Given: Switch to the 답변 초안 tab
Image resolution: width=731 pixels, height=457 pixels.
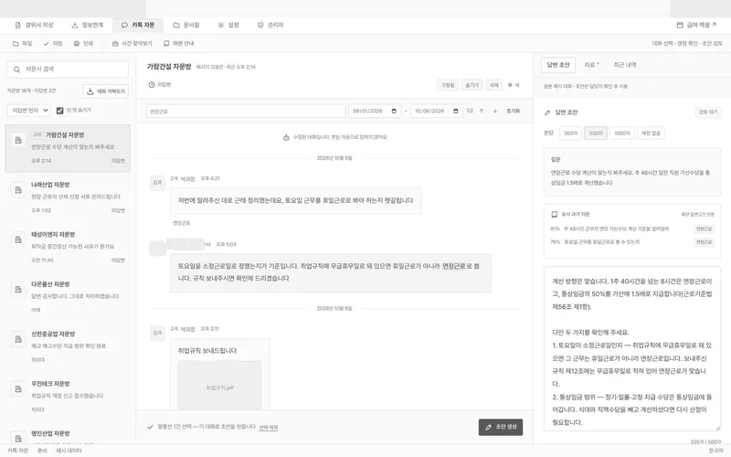Looking at the screenshot, I should pyautogui.click(x=558, y=65).
